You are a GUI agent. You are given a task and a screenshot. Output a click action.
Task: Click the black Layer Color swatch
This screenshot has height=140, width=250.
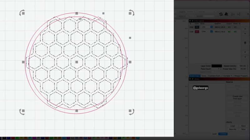[217, 66]
